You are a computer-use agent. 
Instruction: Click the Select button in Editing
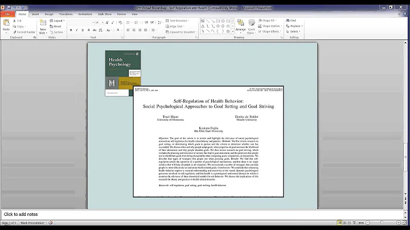coord(293,31)
